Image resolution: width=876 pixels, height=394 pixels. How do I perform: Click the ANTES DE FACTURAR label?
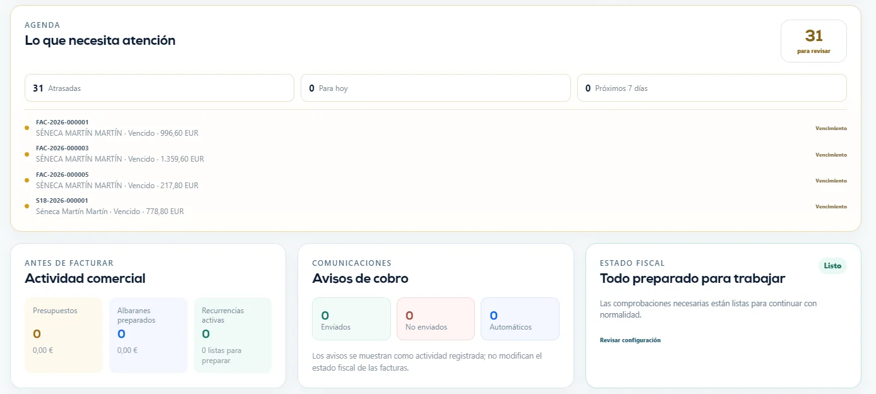(x=69, y=263)
